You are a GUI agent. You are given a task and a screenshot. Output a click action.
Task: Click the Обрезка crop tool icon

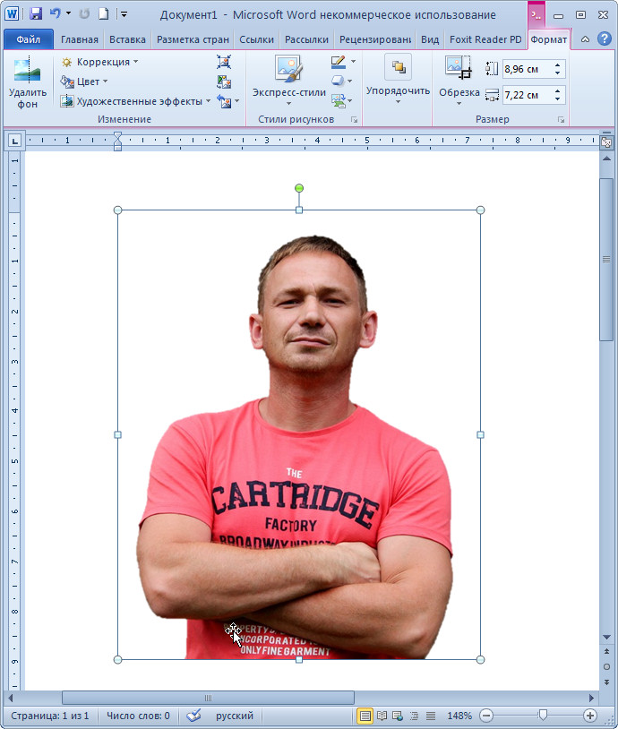pyautogui.click(x=459, y=68)
